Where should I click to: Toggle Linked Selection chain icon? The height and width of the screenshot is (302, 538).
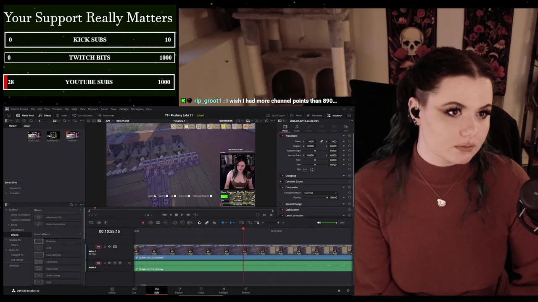pyautogui.click(x=207, y=223)
